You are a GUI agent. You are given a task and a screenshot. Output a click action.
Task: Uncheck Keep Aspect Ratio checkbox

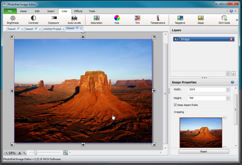[175, 105]
